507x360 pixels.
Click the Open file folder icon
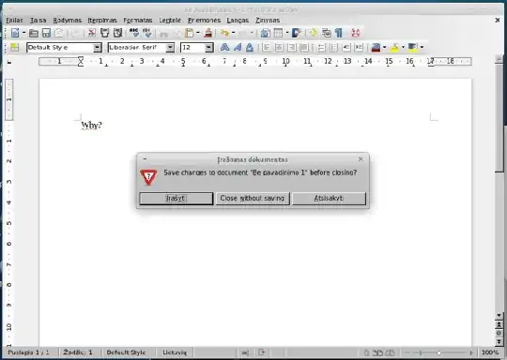(34, 33)
